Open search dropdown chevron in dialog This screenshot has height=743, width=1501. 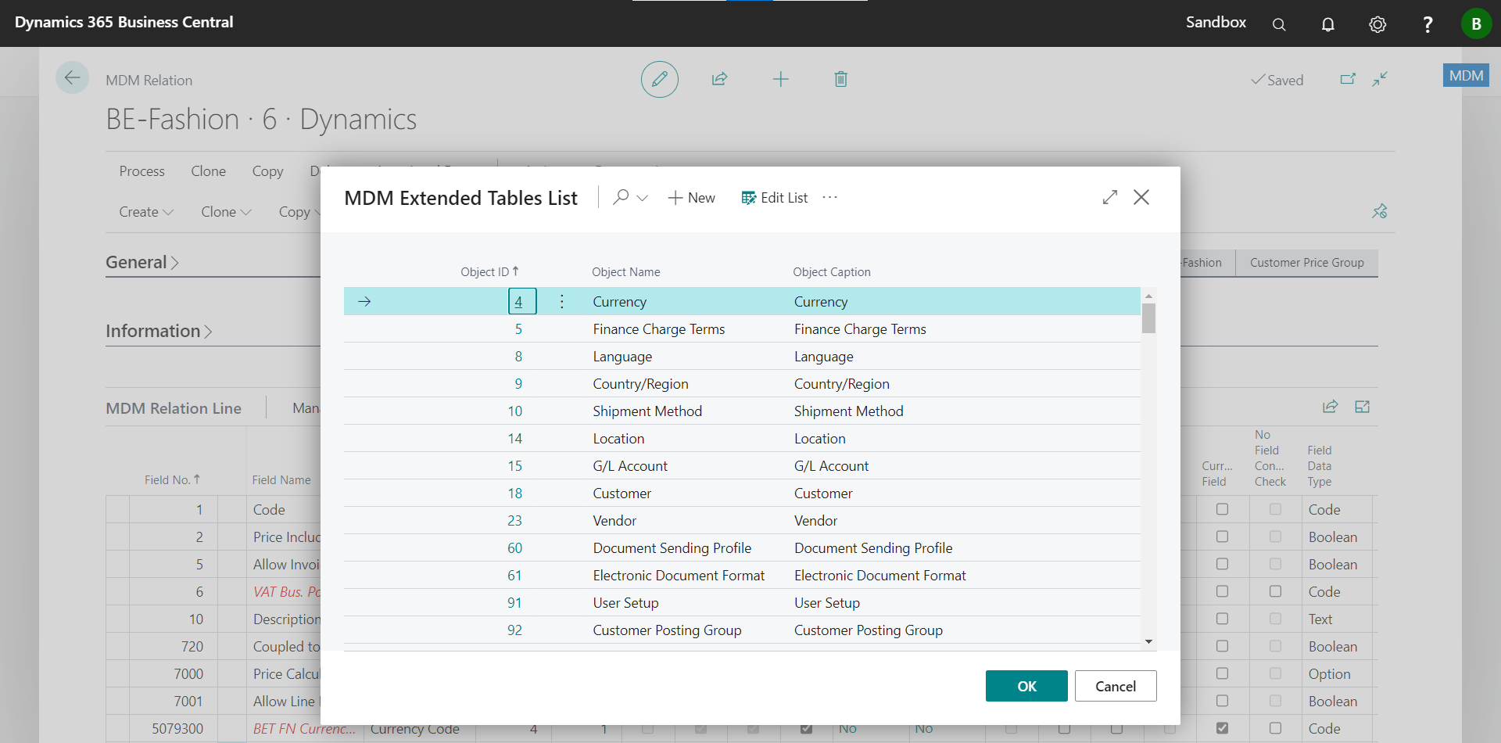[643, 198]
